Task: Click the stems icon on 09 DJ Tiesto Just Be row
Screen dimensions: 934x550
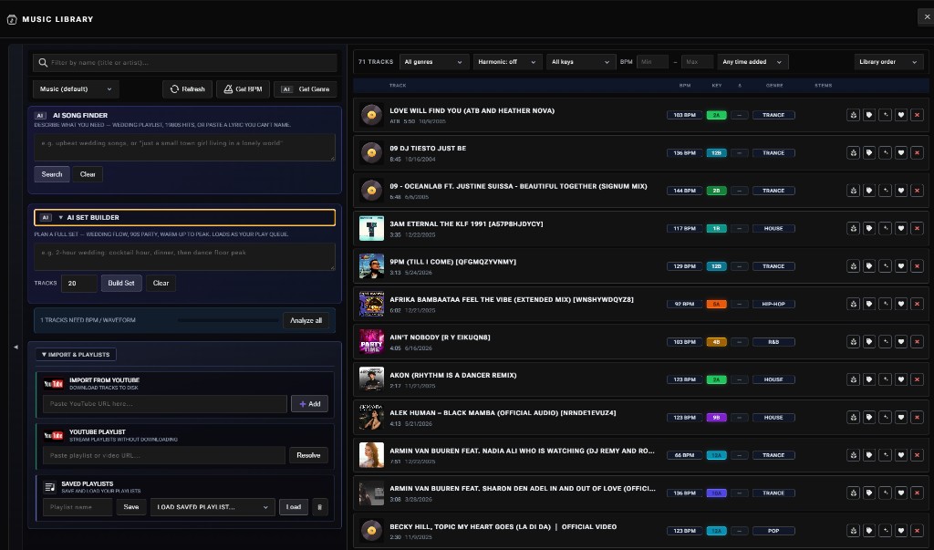Action: (x=853, y=152)
